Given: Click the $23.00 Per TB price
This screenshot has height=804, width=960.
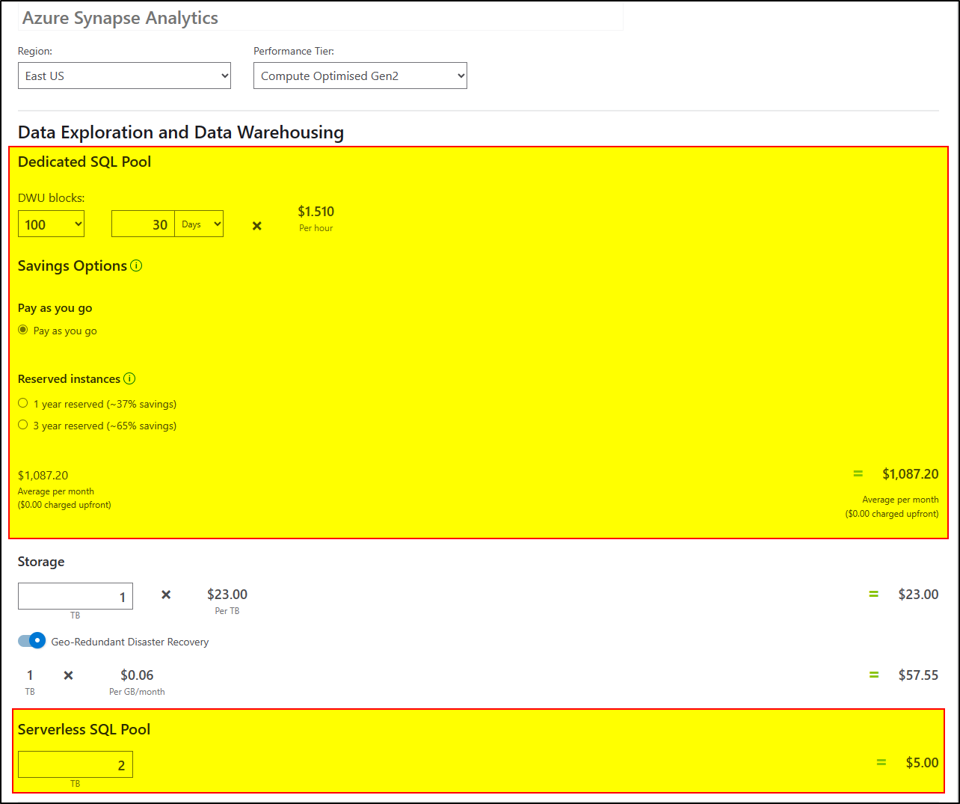Looking at the screenshot, I should (227, 595).
